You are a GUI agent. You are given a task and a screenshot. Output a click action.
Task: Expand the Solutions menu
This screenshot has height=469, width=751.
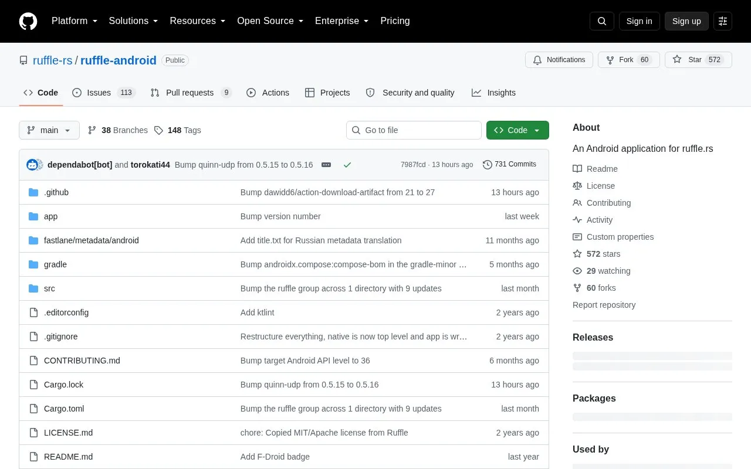[x=134, y=21]
